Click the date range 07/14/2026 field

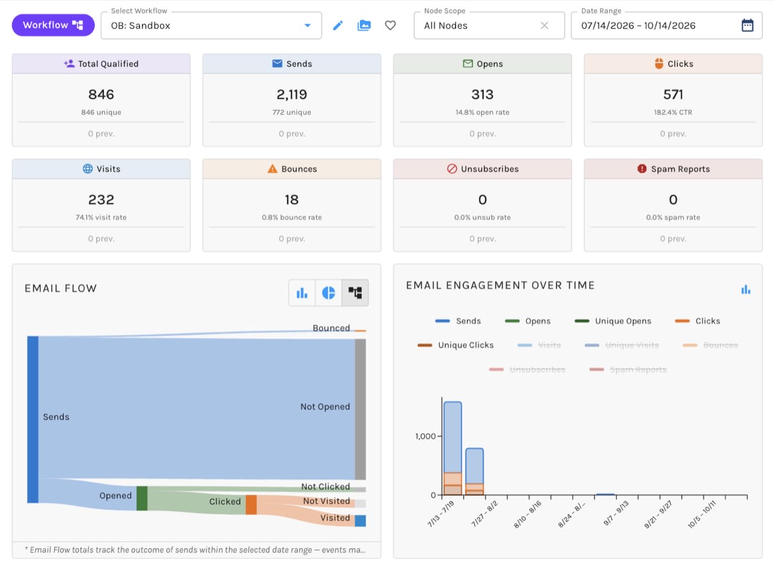666,26
